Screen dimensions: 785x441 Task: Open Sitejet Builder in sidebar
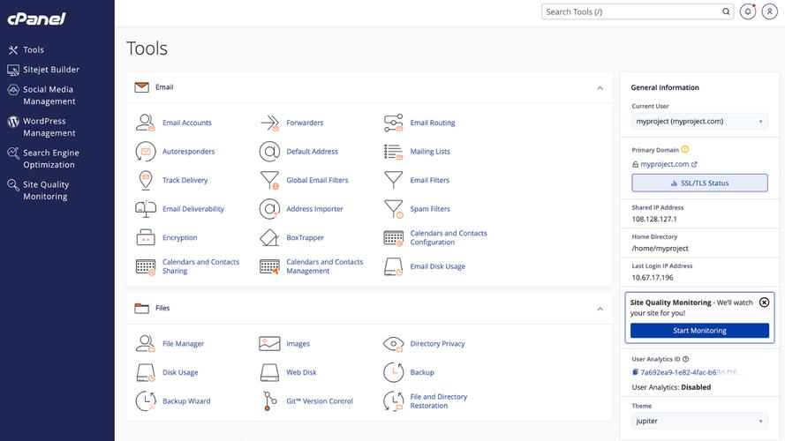(50, 70)
